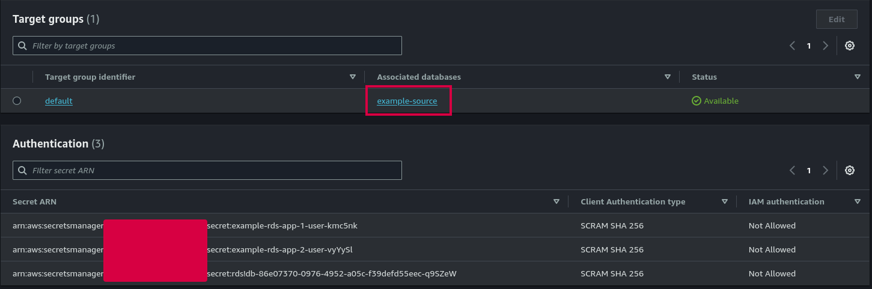Sort by Secret ARN column arrow

pyautogui.click(x=556, y=201)
